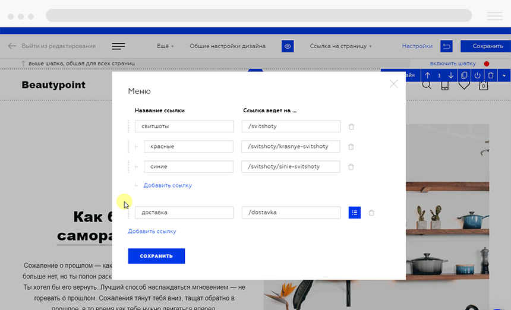Expand Ссылка на страницу dropdown
This screenshot has width=511, height=310.
340,46
